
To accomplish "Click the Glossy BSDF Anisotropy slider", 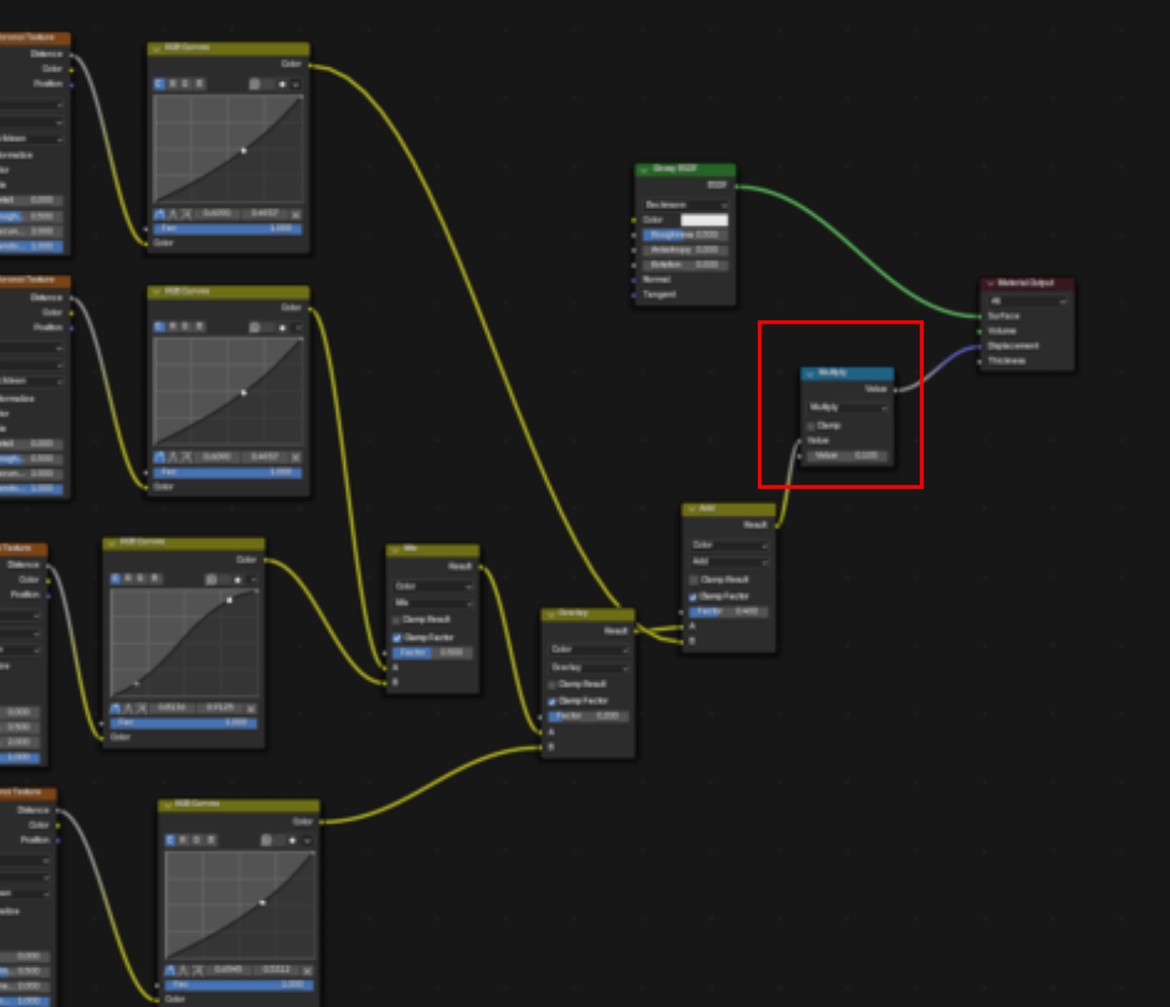I will point(686,249).
